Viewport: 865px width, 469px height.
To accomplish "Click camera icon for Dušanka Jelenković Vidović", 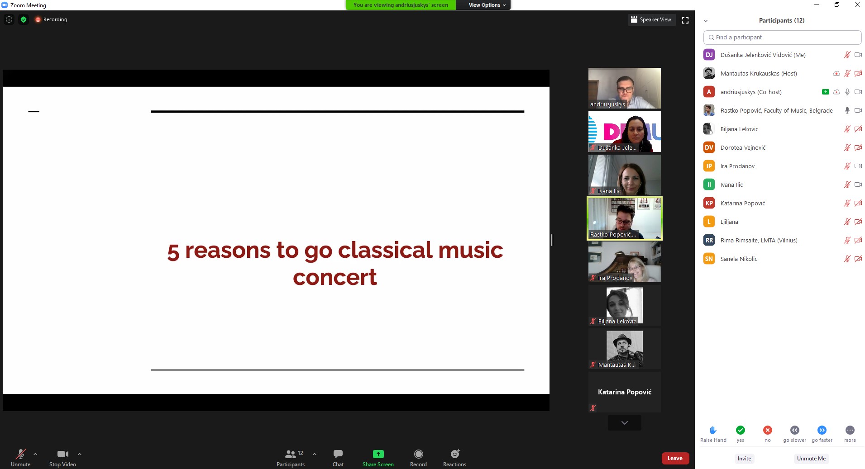I will [858, 55].
